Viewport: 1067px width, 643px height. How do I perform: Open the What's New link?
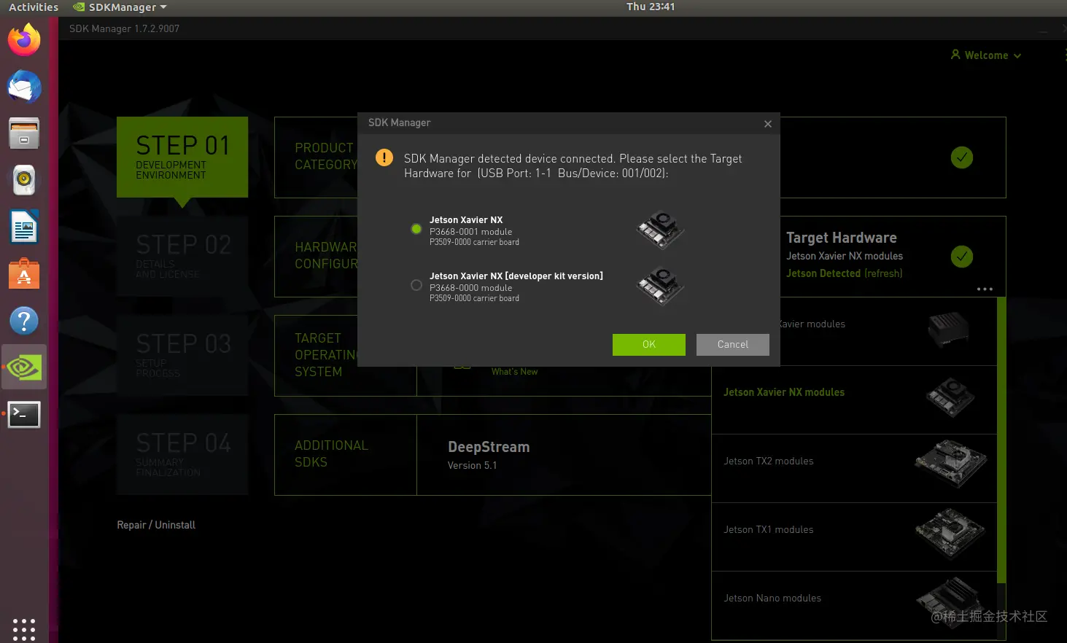[514, 372]
